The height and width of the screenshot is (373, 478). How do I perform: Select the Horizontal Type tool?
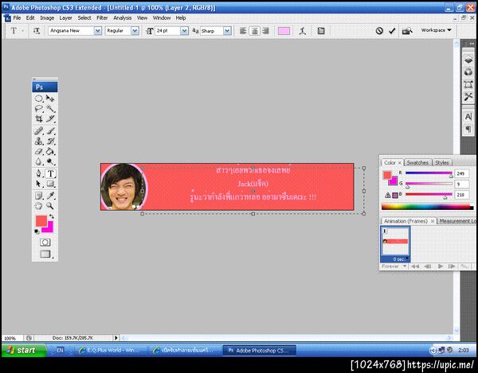(51, 173)
